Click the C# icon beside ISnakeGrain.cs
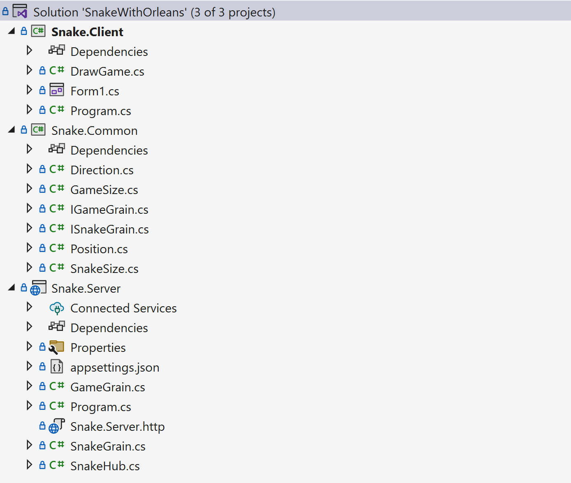This screenshot has width=571, height=483. point(57,228)
